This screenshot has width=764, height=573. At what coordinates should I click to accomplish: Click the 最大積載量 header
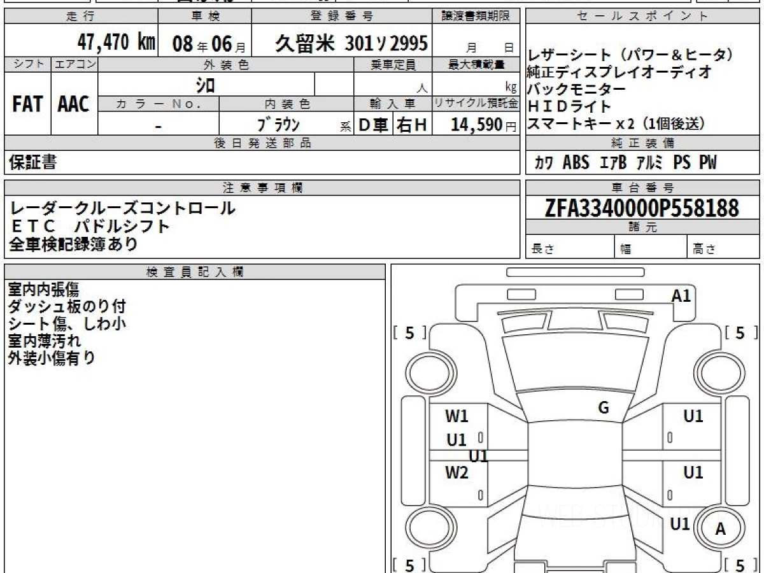click(x=476, y=64)
